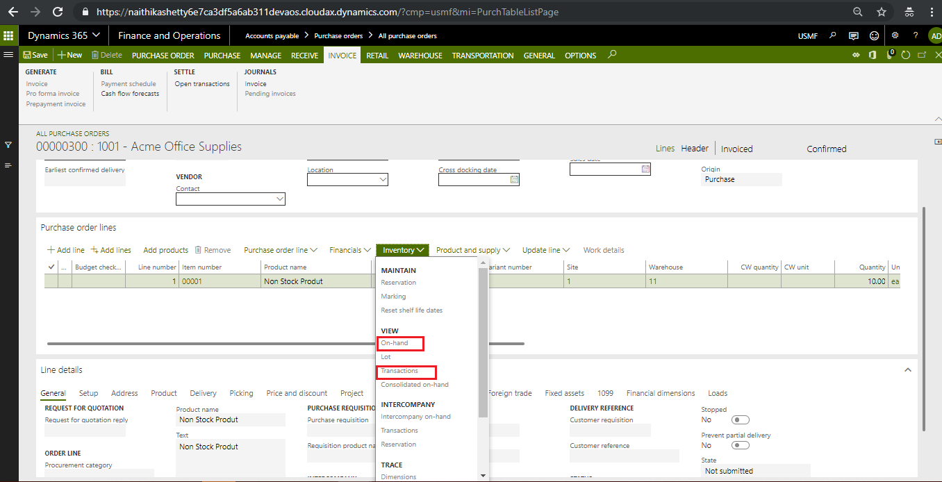Open the Financials dropdown
Image resolution: width=942 pixels, height=482 pixels.
tap(350, 250)
